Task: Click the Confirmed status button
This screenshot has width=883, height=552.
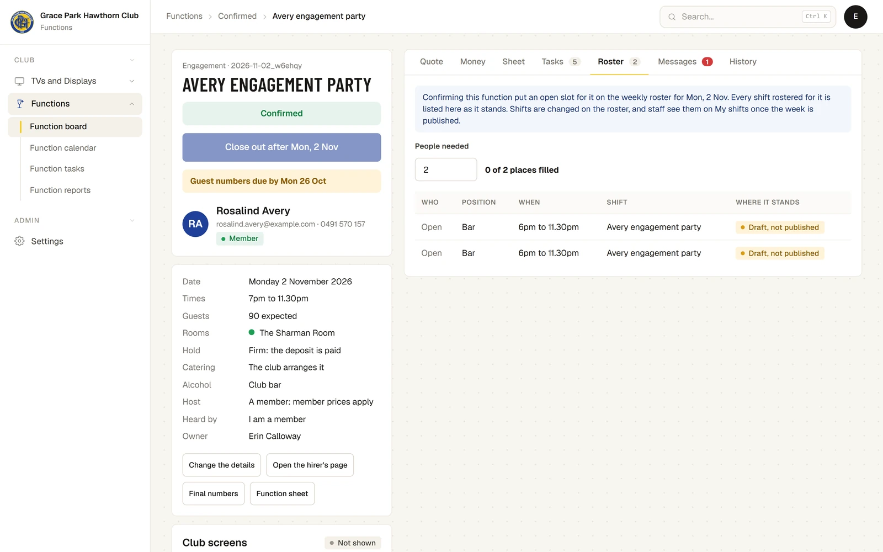Action: [281, 114]
